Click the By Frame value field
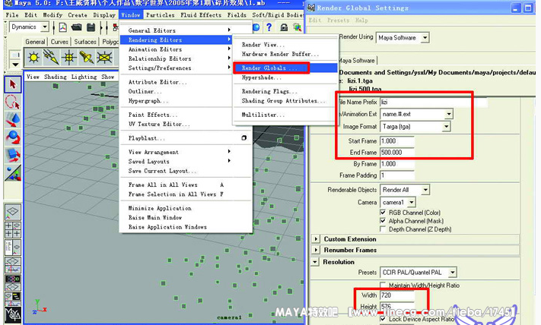Image resolution: width=541 pixels, height=325 pixels. pyautogui.click(x=396, y=164)
